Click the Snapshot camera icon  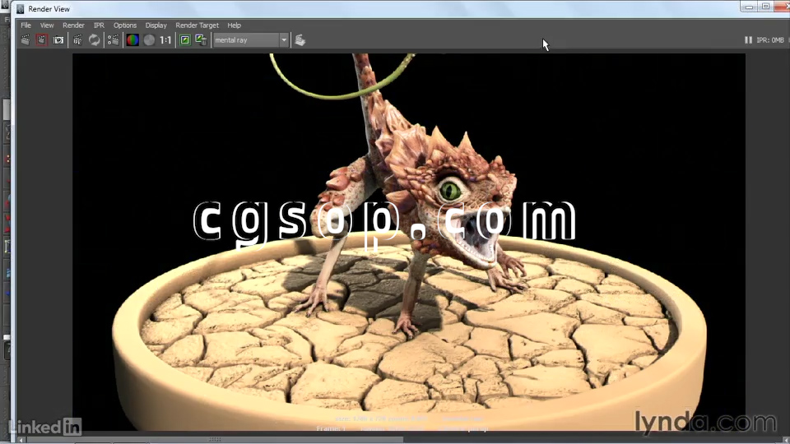point(58,39)
